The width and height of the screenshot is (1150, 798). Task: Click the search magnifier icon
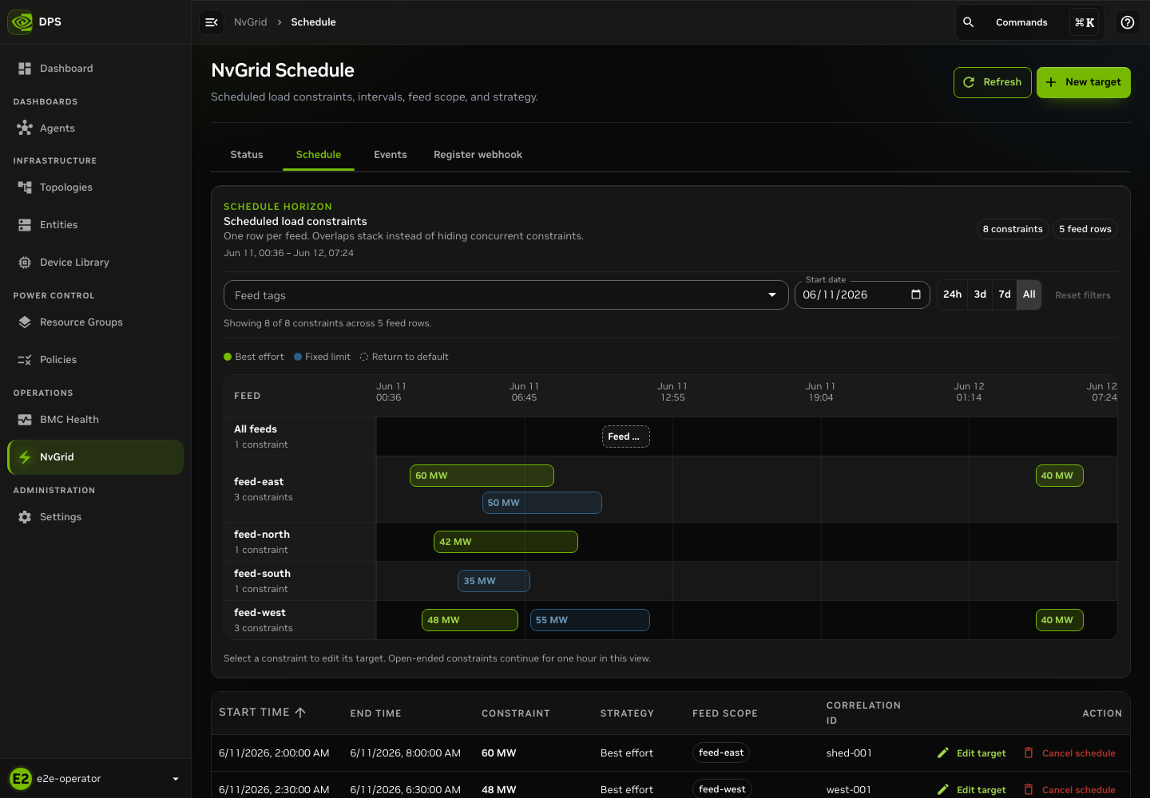(969, 22)
